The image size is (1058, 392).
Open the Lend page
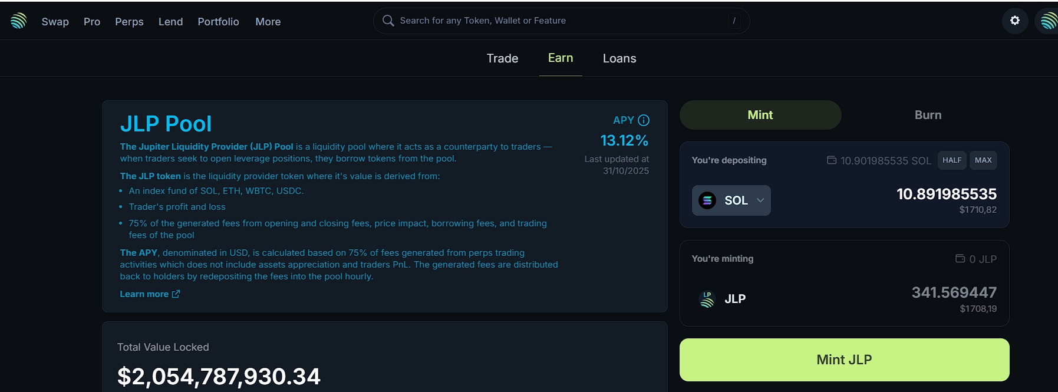[x=171, y=22]
